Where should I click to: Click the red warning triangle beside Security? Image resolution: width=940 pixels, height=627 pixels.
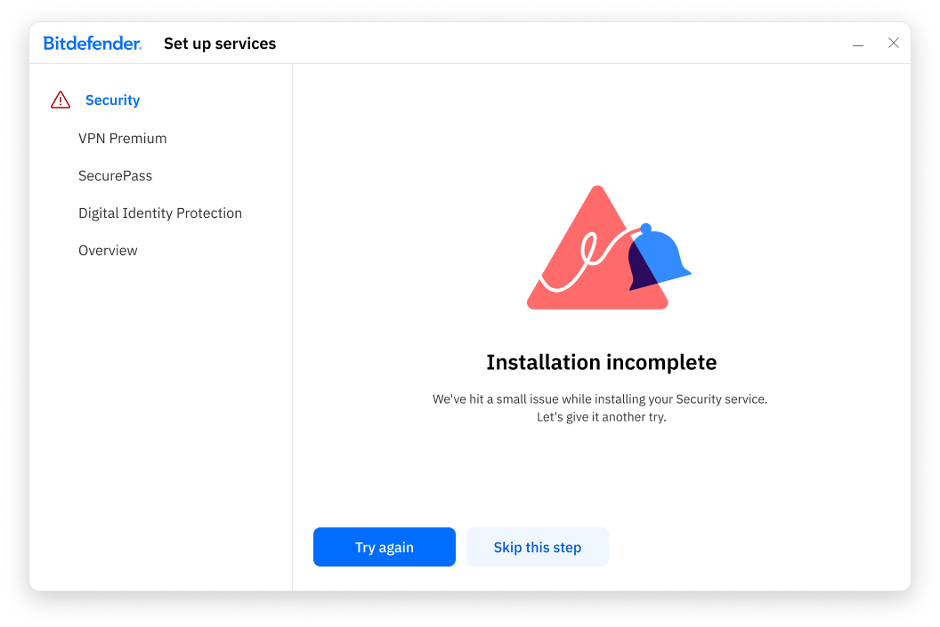61,100
